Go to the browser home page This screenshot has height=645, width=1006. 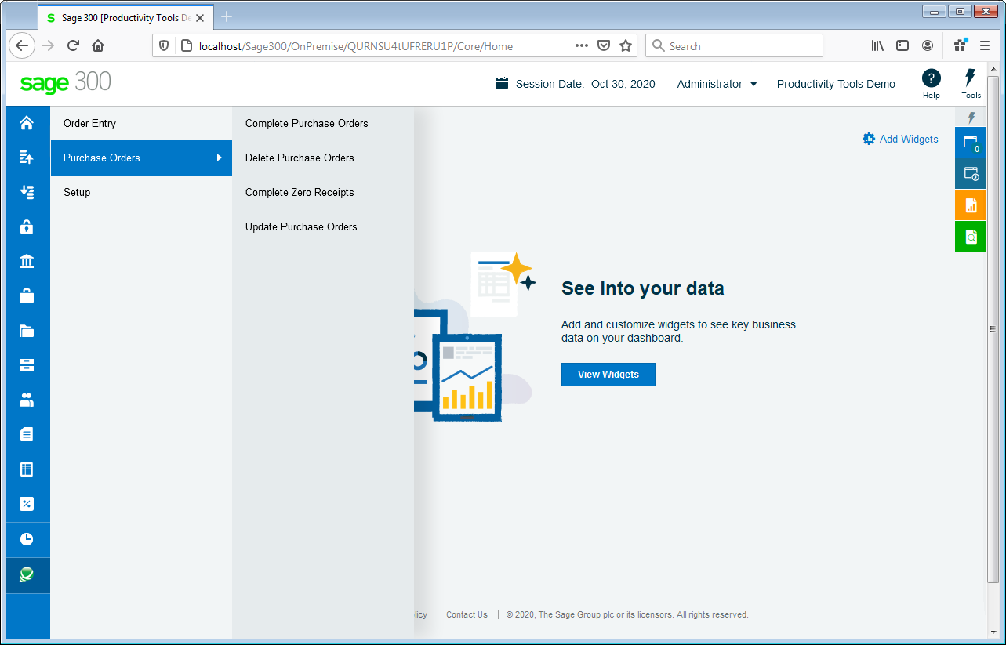[x=98, y=46]
